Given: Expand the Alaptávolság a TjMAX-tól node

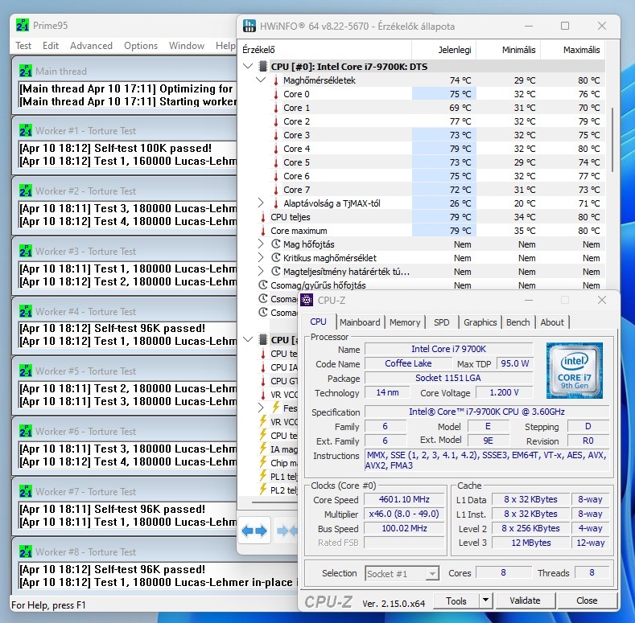Looking at the screenshot, I should 261,203.
